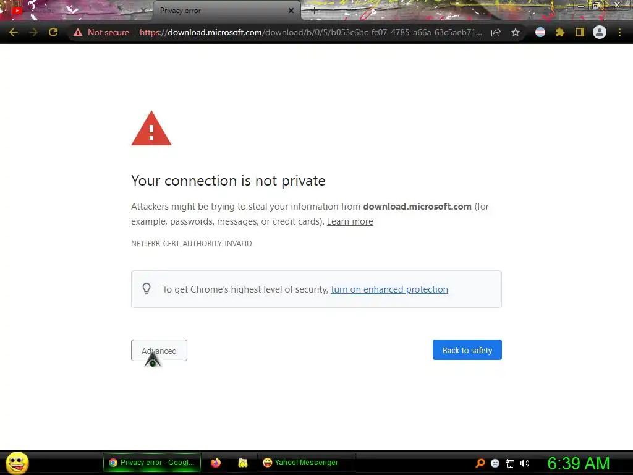
Task: Close the Privacy error tab
Action: coord(291,11)
